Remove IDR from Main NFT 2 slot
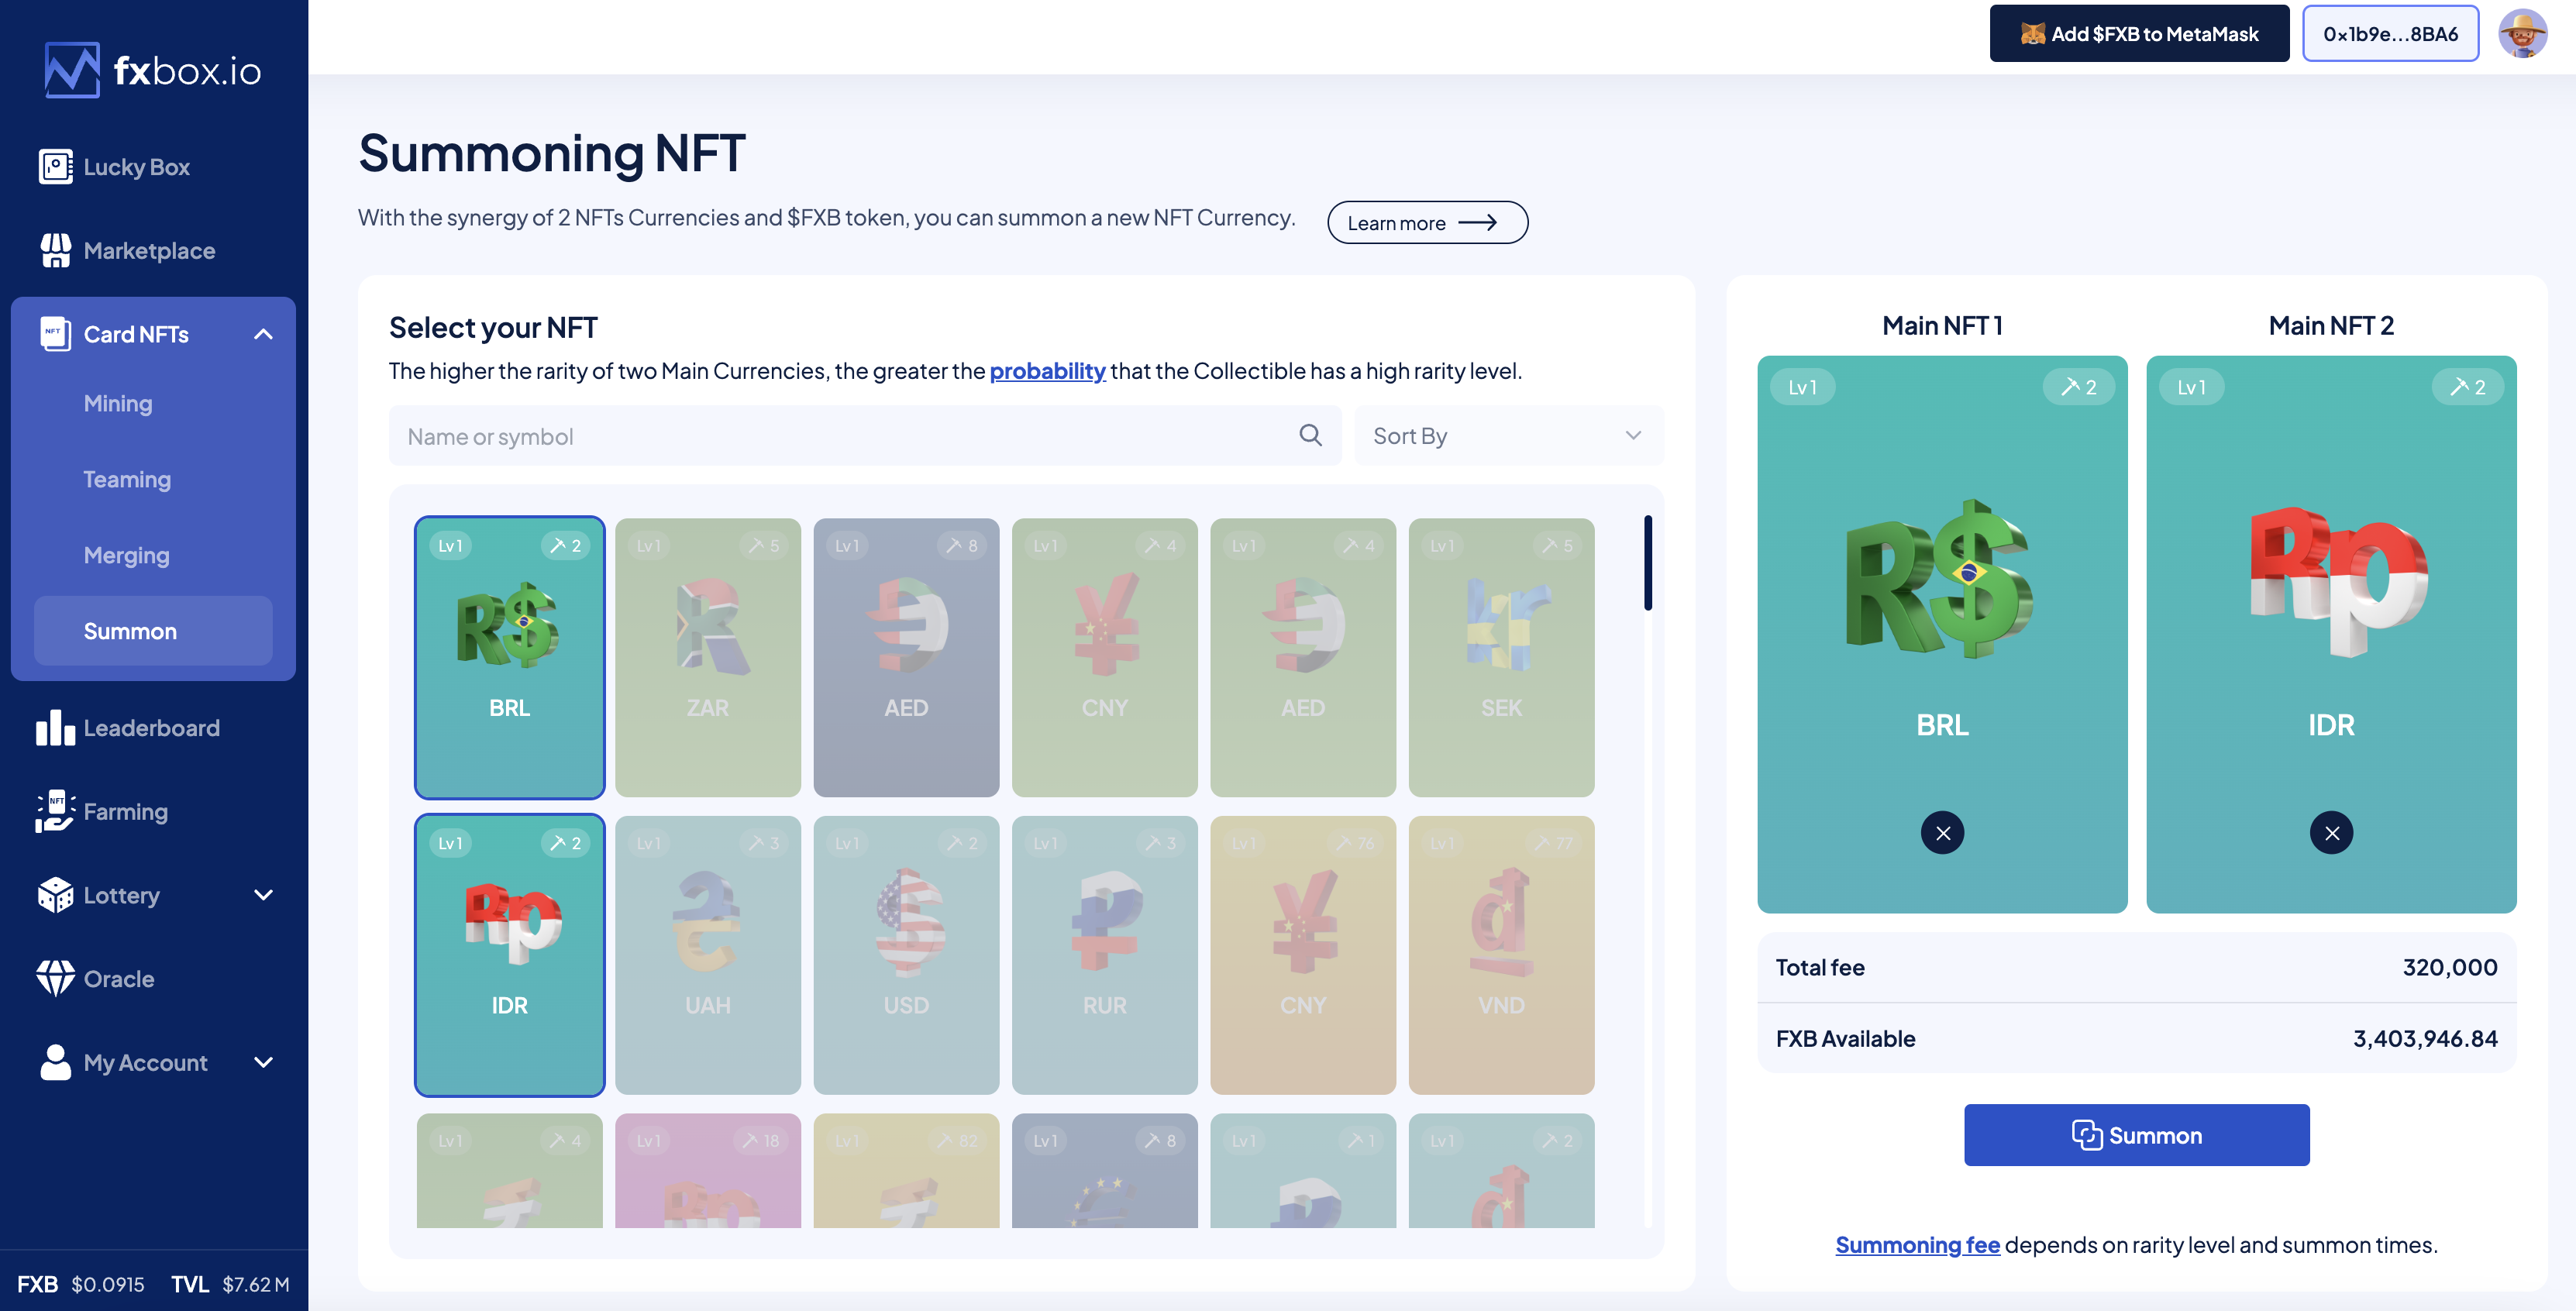The image size is (2576, 1311). pyautogui.click(x=2332, y=833)
